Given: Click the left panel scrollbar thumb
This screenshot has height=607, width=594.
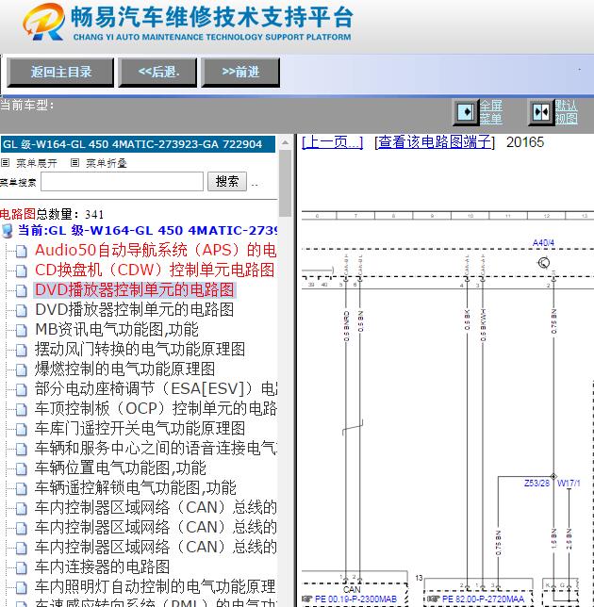Looking at the screenshot, I should coord(285,183).
